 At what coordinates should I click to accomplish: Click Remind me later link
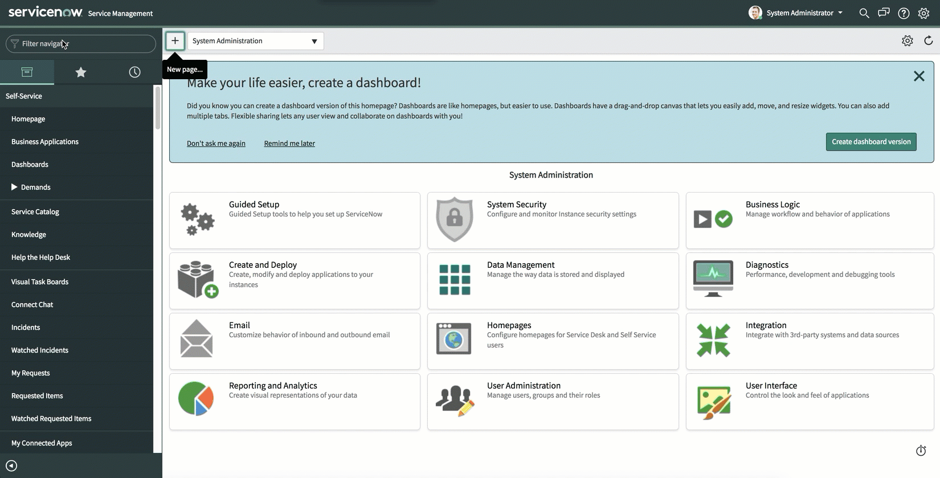click(x=289, y=144)
